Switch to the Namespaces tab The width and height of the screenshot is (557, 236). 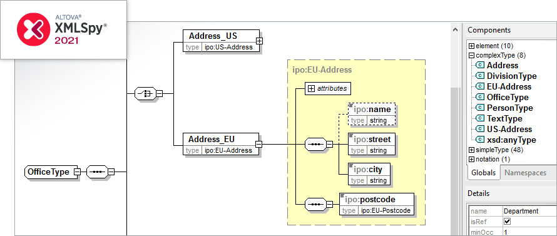pos(525,173)
